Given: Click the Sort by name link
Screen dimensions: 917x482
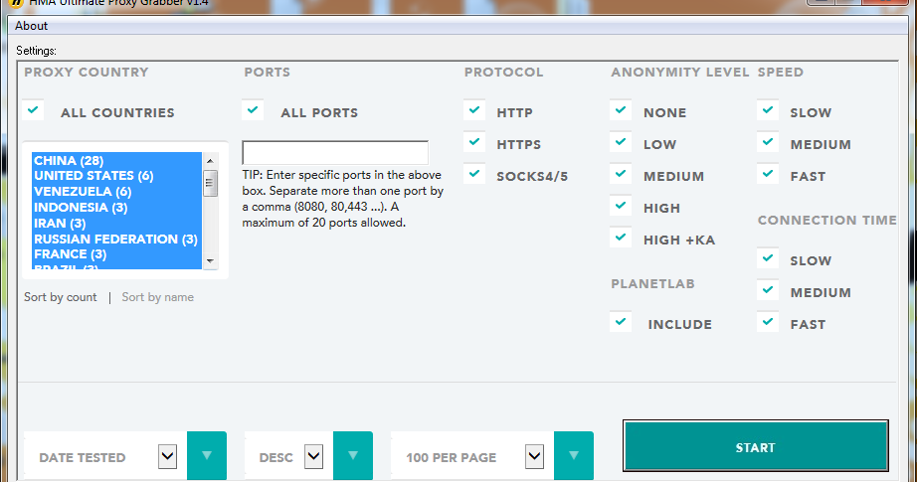Looking at the screenshot, I should tap(157, 297).
